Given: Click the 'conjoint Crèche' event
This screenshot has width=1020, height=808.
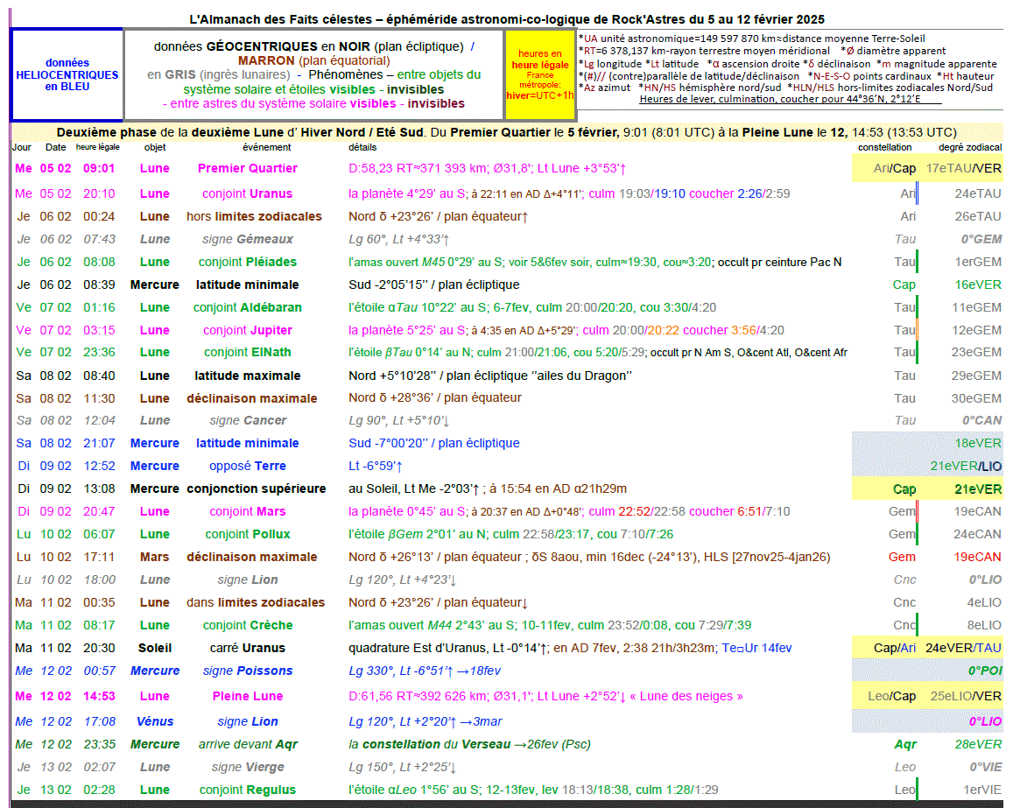Looking at the screenshot, I should (x=248, y=625).
